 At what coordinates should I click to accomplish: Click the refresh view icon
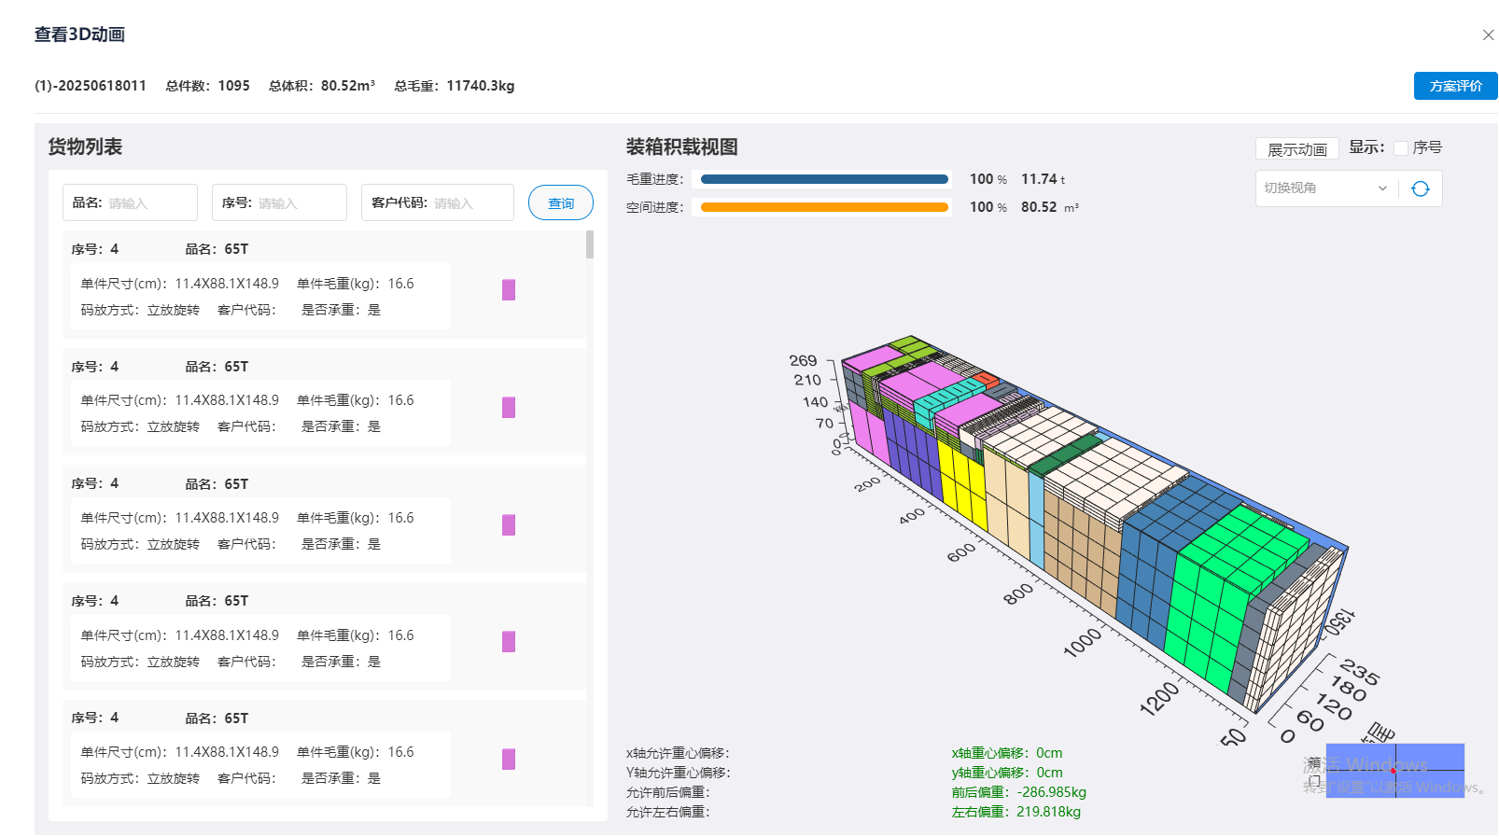[x=1420, y=188]
